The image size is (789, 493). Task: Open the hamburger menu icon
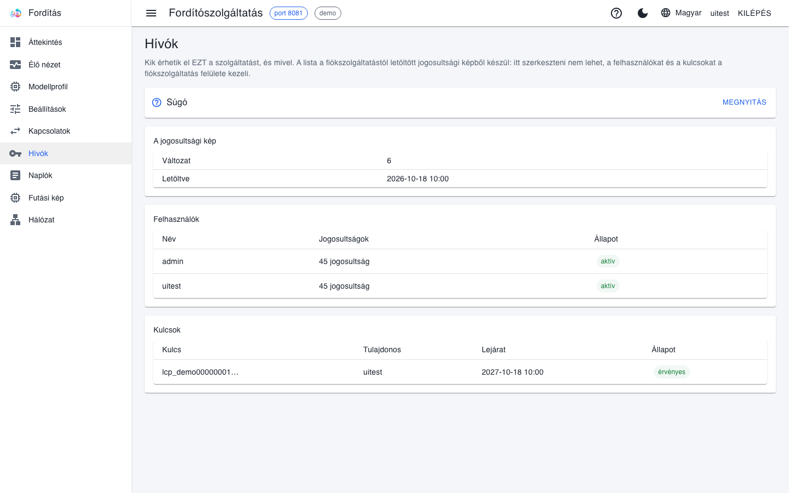coord(151,13)
